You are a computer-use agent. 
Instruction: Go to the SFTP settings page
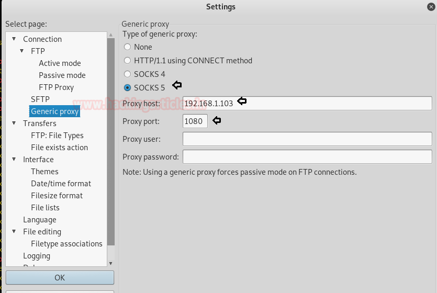point(40,99)
